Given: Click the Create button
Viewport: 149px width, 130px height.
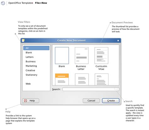Looking at the screenshot, I should point(111,101).
